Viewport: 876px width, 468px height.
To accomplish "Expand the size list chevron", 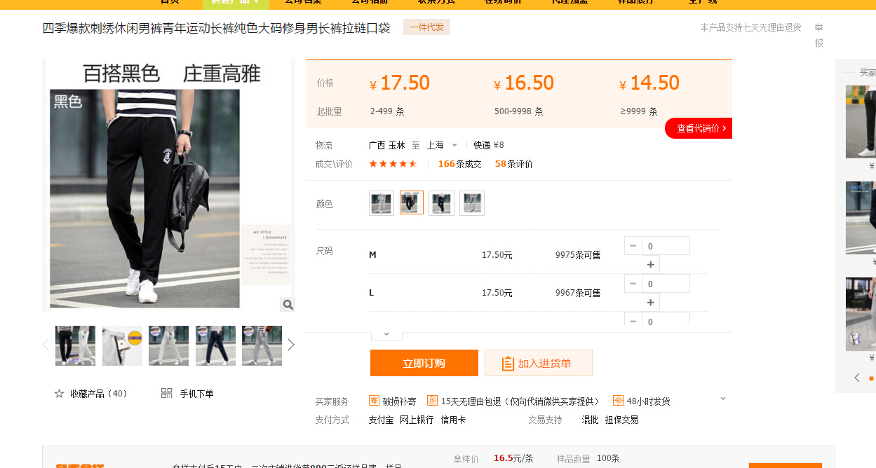I will (386, 333).
